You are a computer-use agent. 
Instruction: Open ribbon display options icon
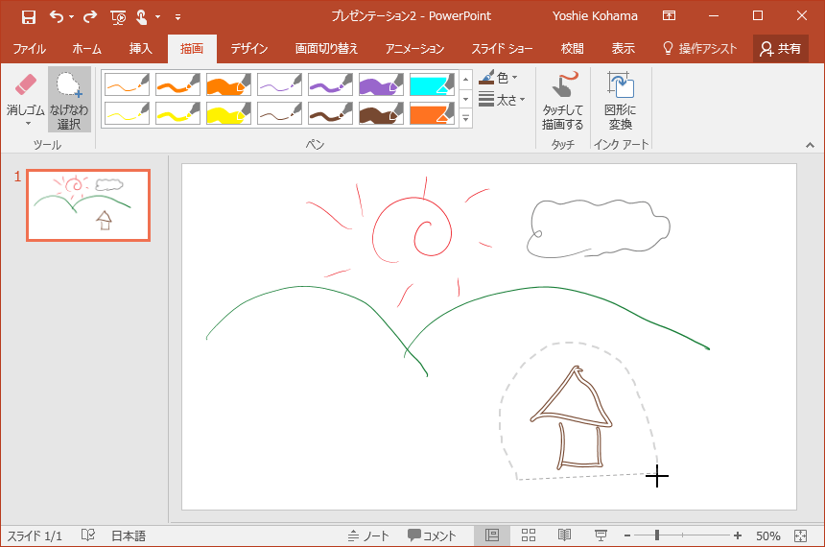click(x=669, y=15)
